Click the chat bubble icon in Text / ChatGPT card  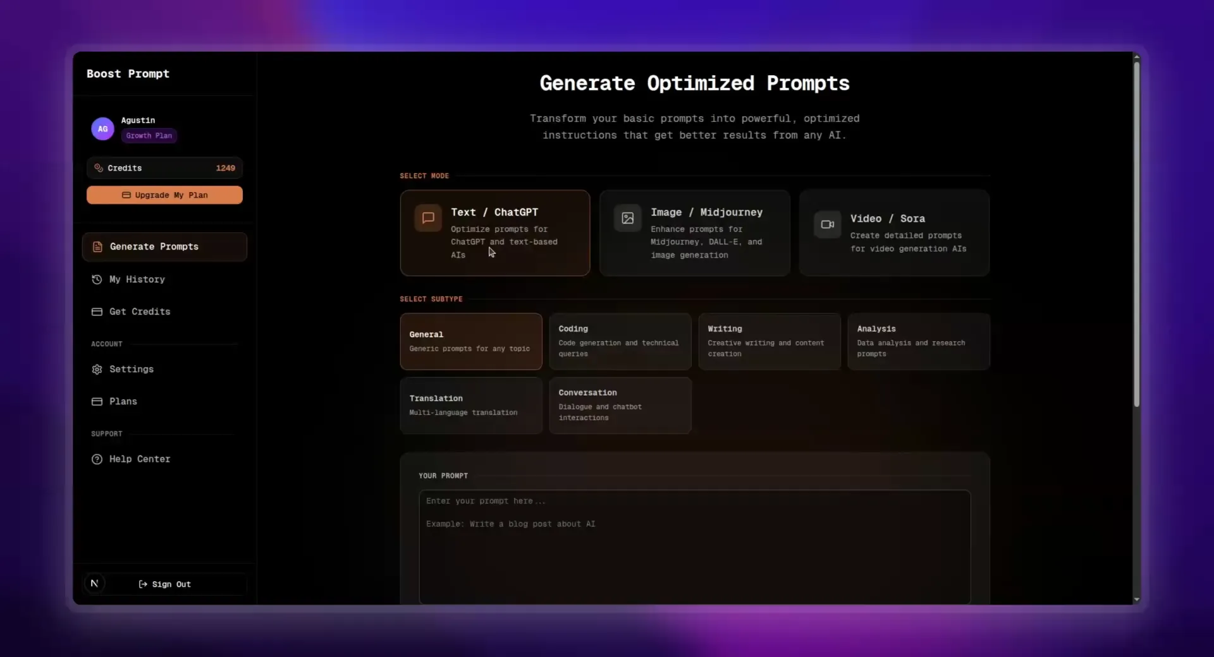click(428, 218)
